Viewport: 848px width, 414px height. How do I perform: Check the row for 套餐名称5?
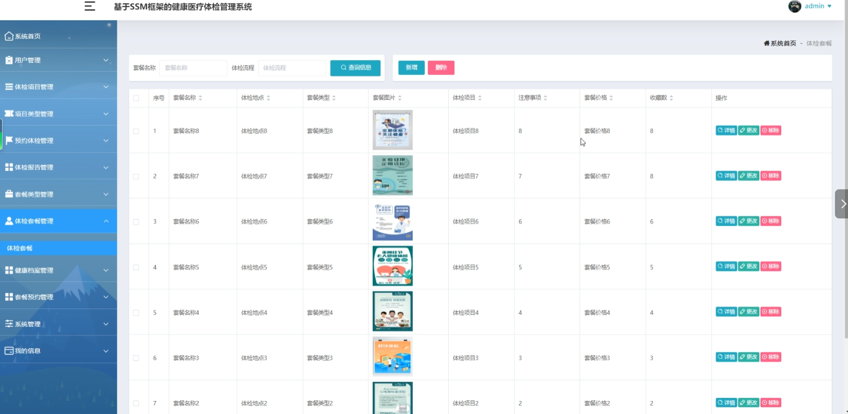136,267
